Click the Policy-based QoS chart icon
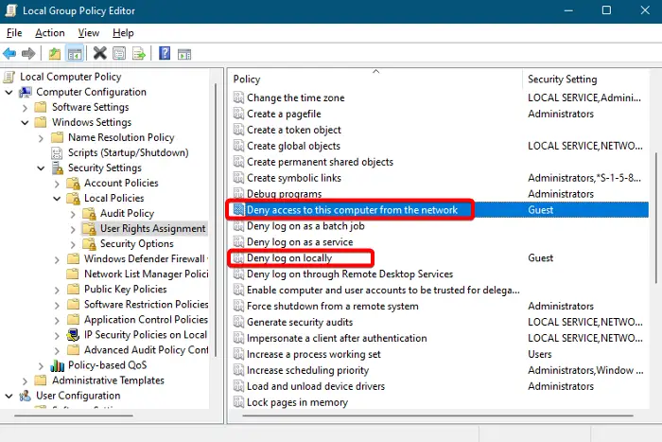Screen dimensions: 662x442 click(x=58, y=365)
